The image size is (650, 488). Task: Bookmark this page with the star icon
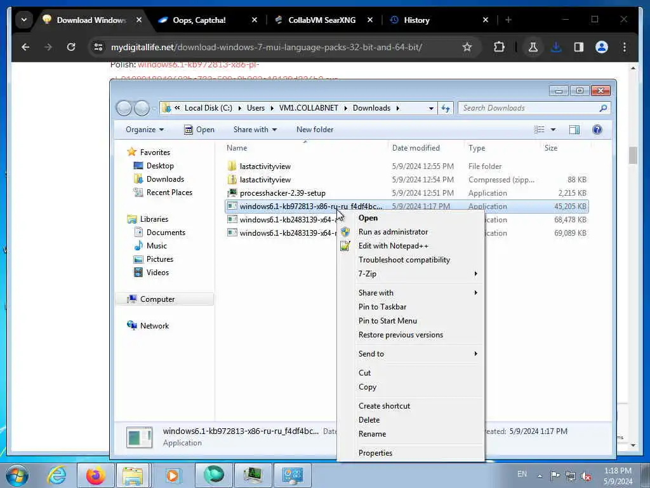tap(467, 47)
